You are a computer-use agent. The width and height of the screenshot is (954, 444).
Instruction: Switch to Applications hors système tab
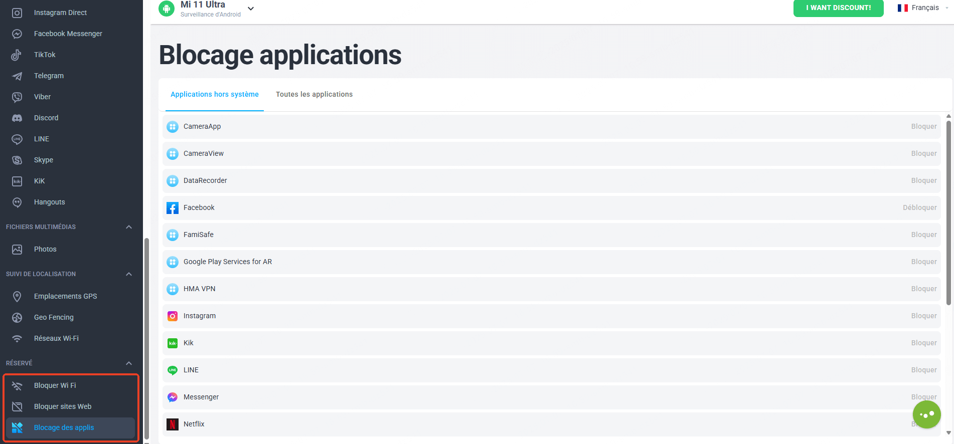tap(215, 94)
